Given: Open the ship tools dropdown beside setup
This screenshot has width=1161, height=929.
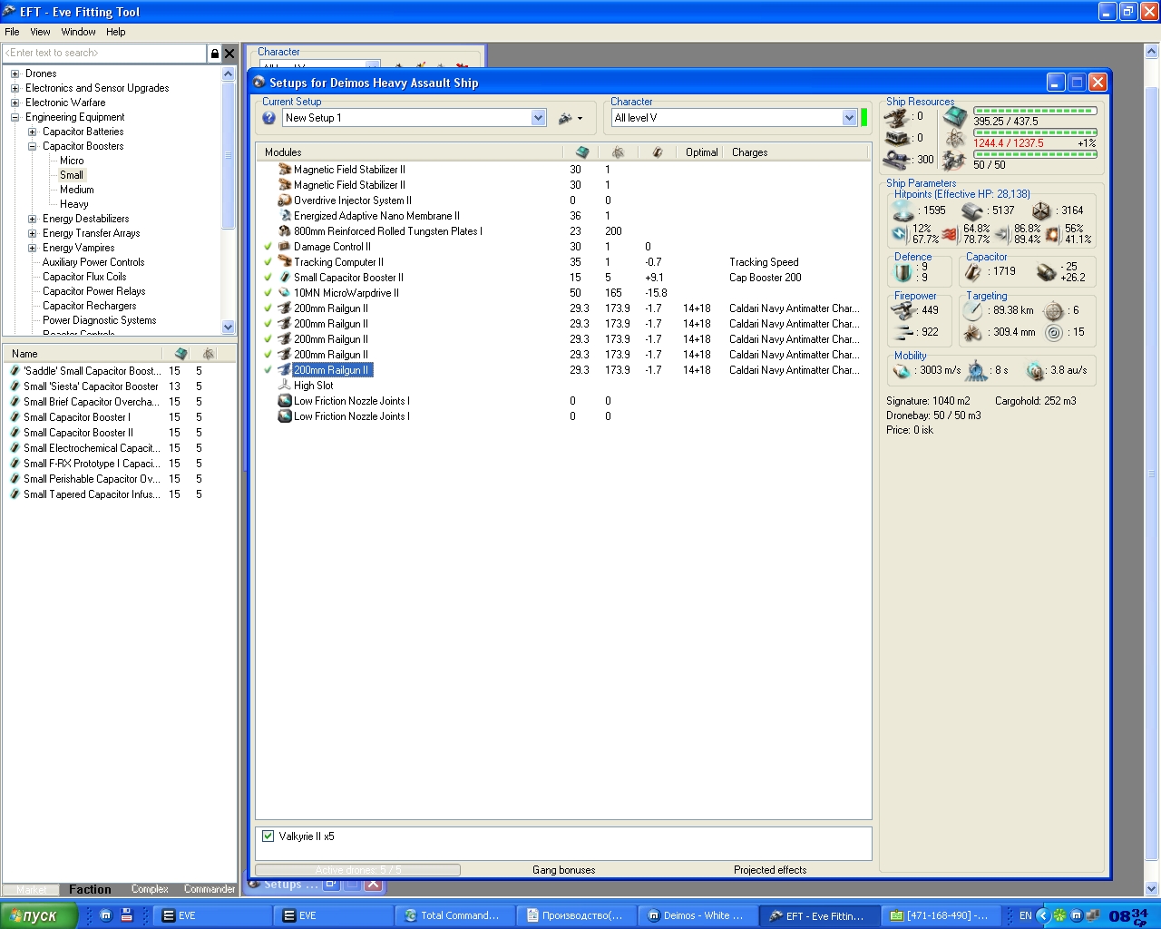Looking at the screenshot, I should pos(570,118).
